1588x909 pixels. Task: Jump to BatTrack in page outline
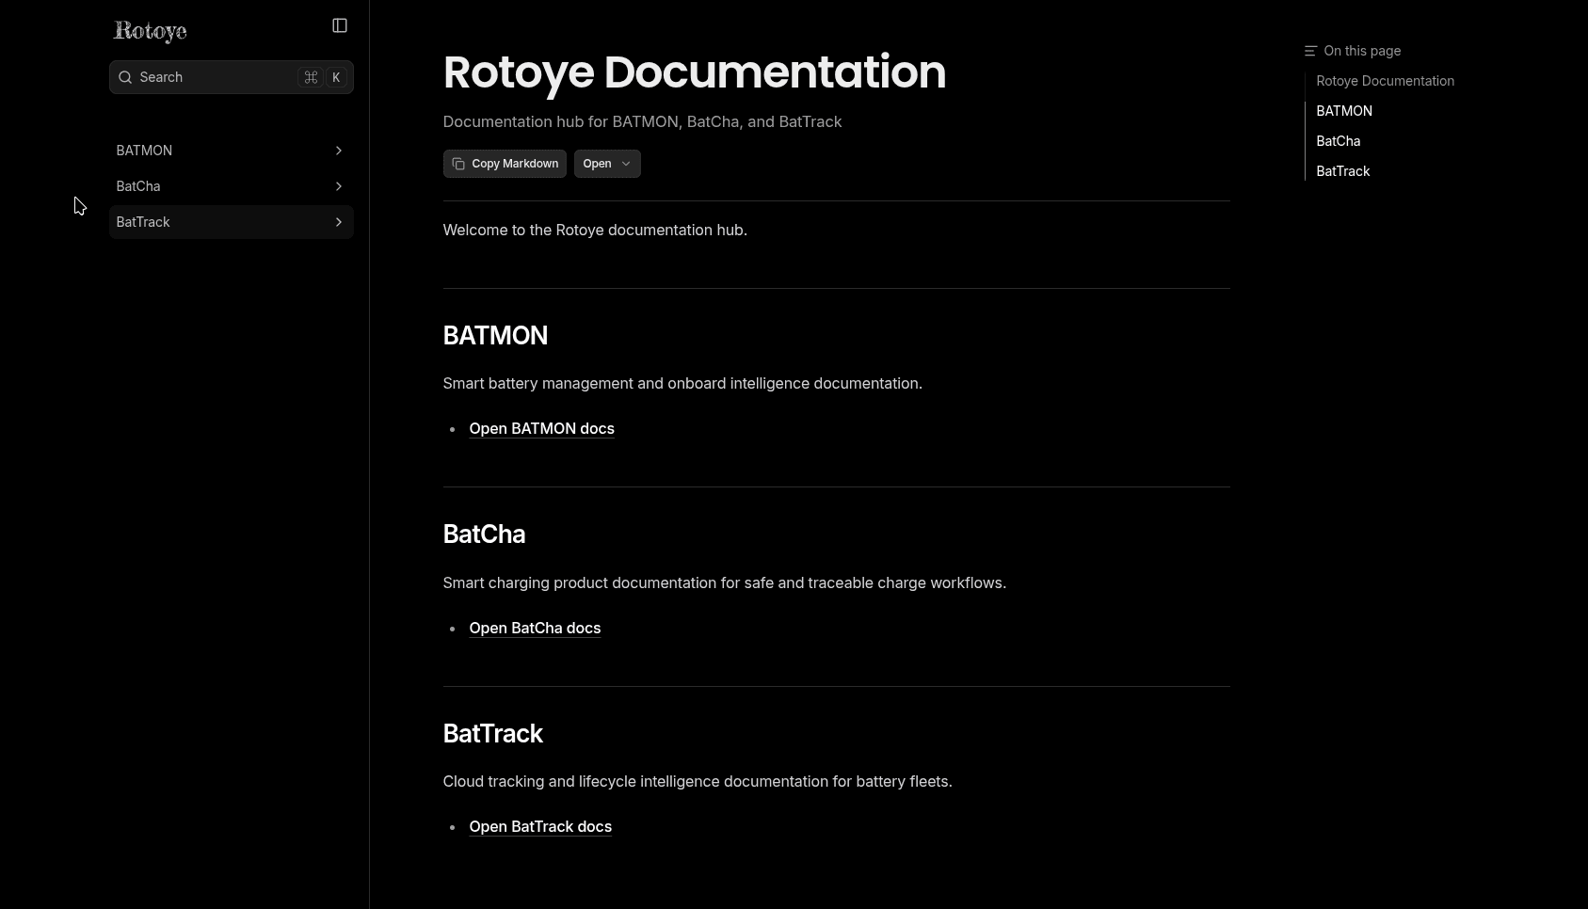[1342, 171]
